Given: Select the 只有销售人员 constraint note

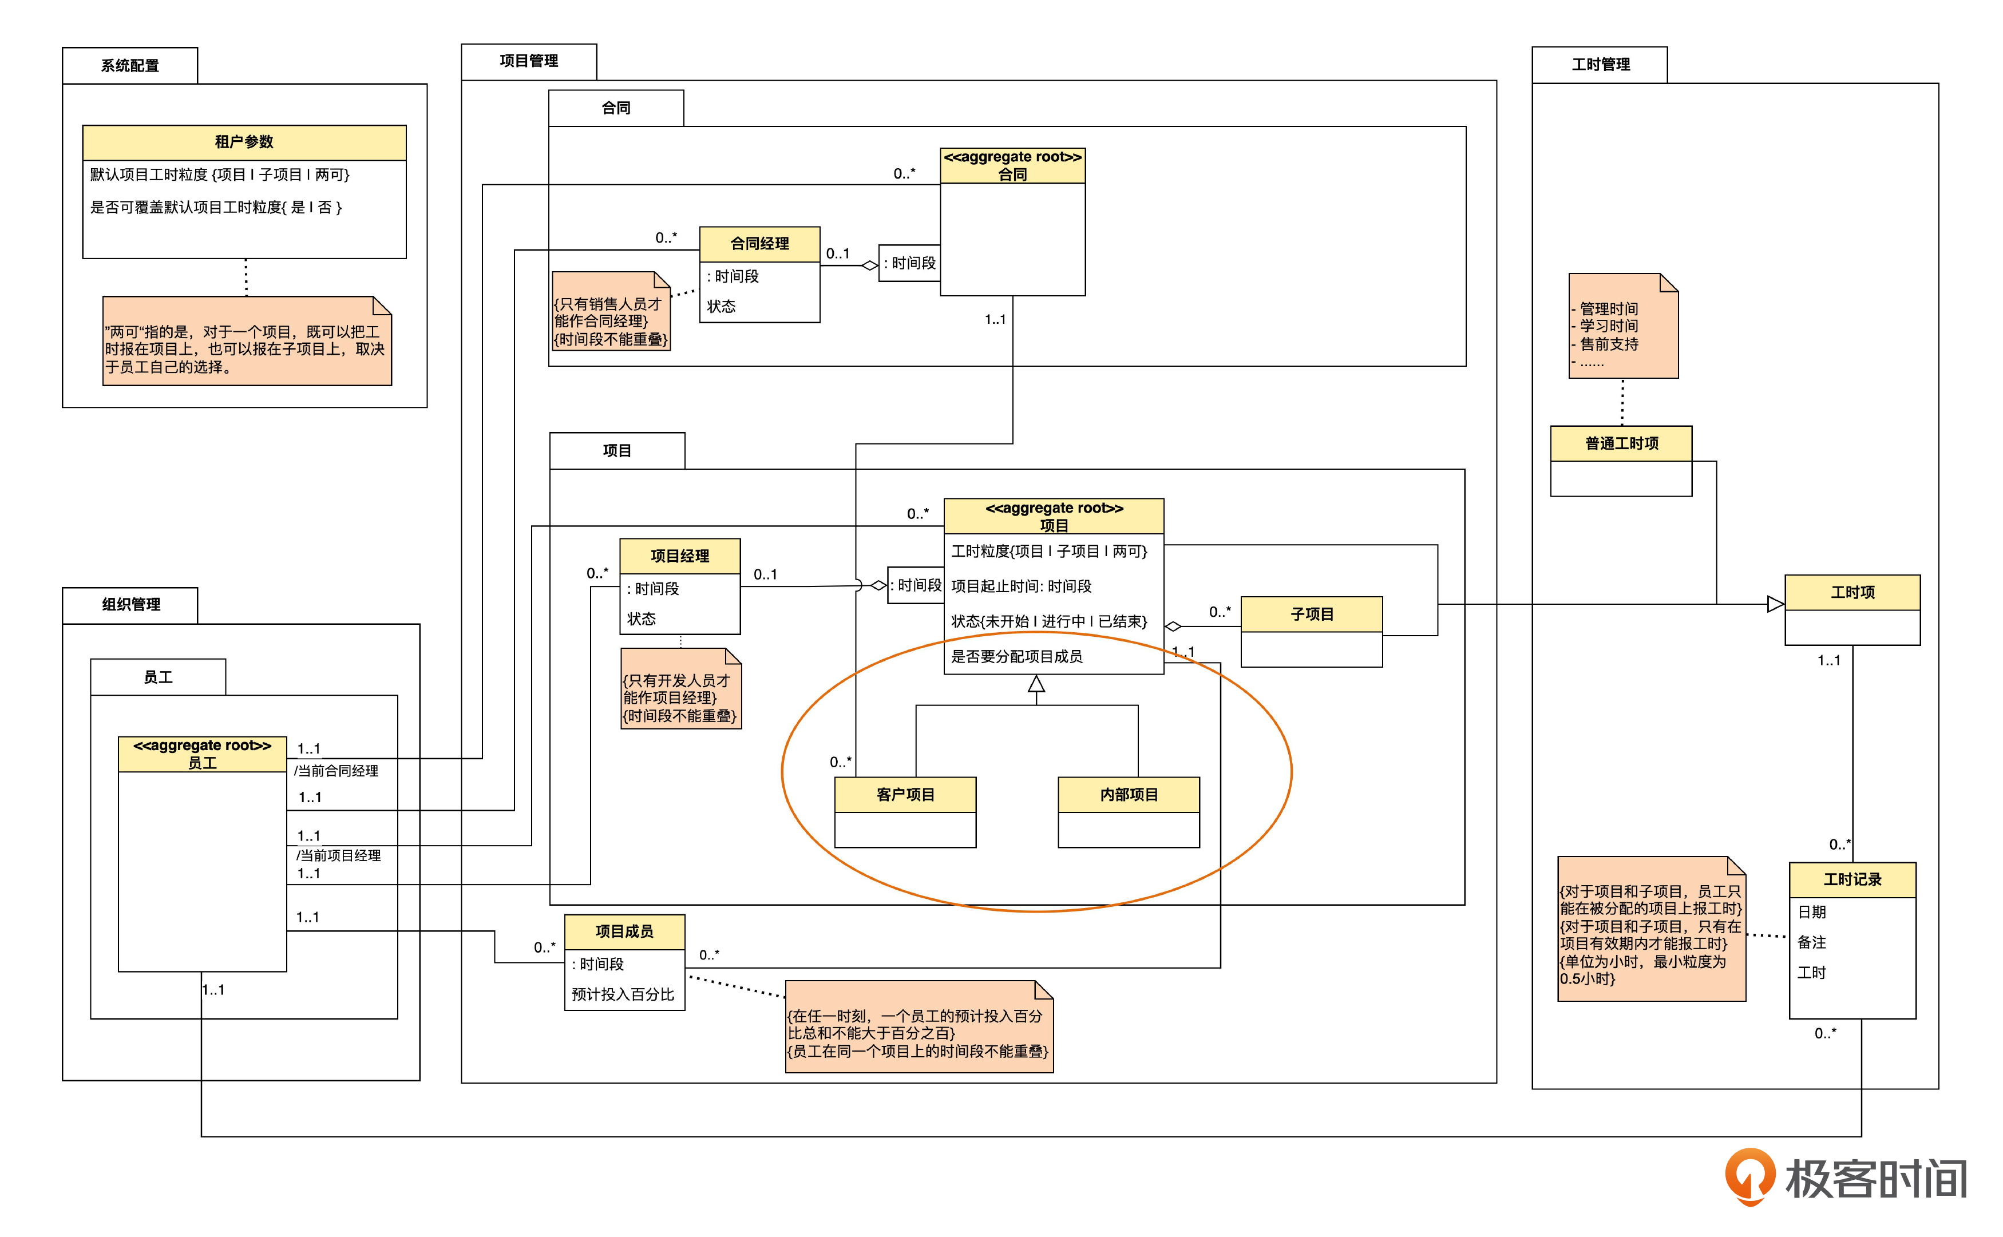Looking at the screenshot, I should (611, 319).
